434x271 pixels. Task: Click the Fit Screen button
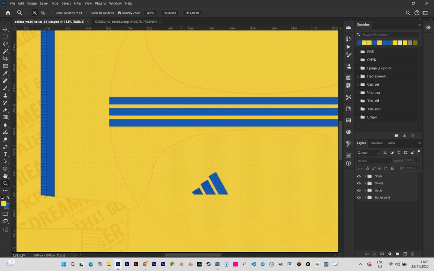click(170, 13)
